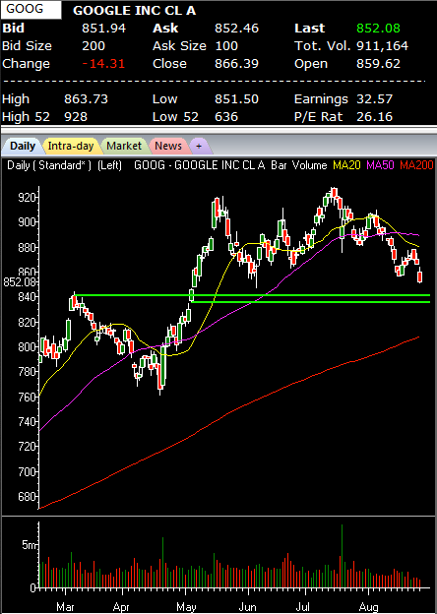
Task: Click the upper green horizontal support line
Action: point(253,295)
